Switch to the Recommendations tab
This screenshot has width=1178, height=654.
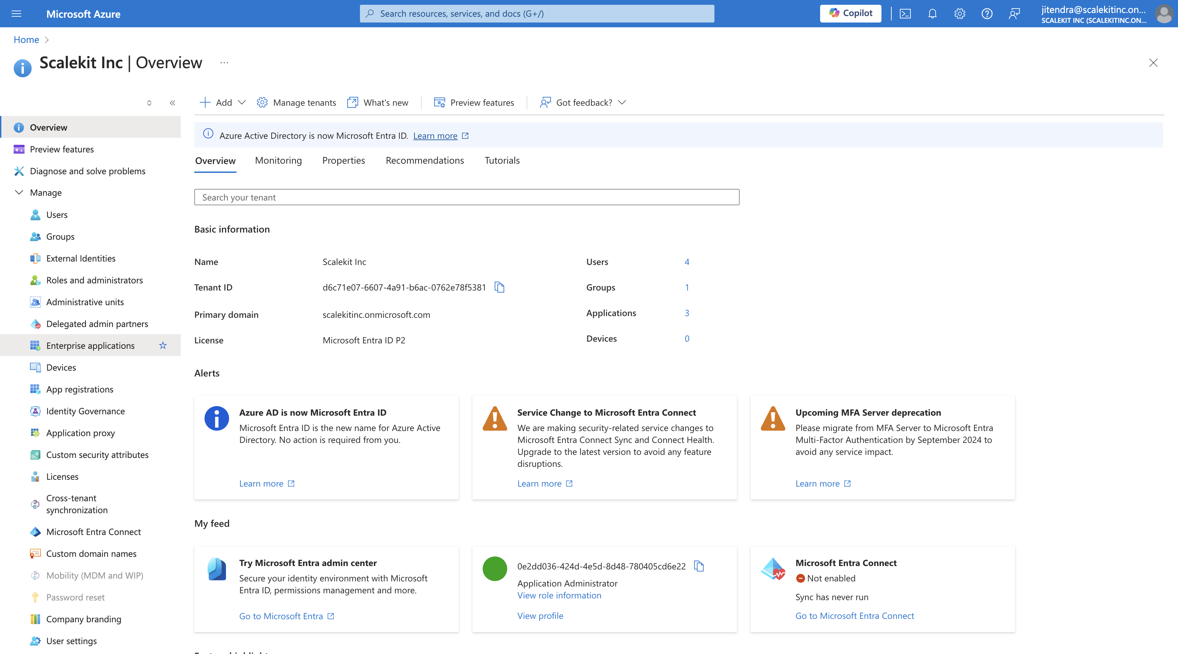coord(424,161)
